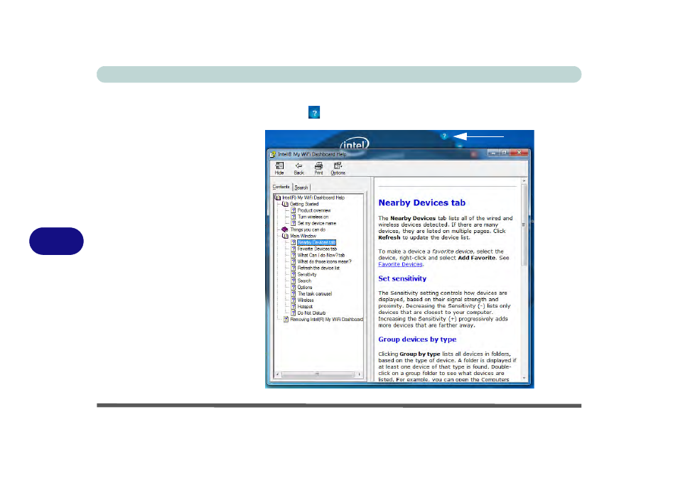
Task: Click the tree pane scroll left arrow
Action: 278,374
